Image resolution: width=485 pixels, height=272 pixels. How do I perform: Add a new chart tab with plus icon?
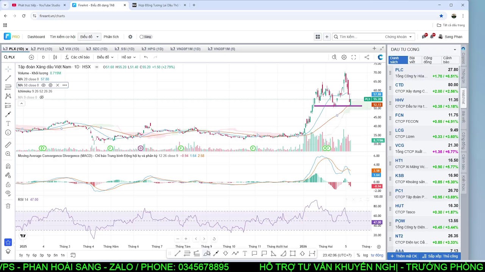coord(374,49)
